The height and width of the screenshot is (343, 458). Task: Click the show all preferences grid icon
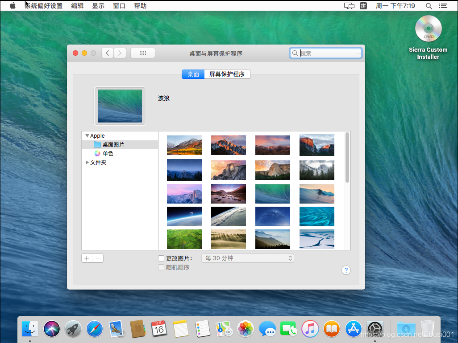click(143, 53)
